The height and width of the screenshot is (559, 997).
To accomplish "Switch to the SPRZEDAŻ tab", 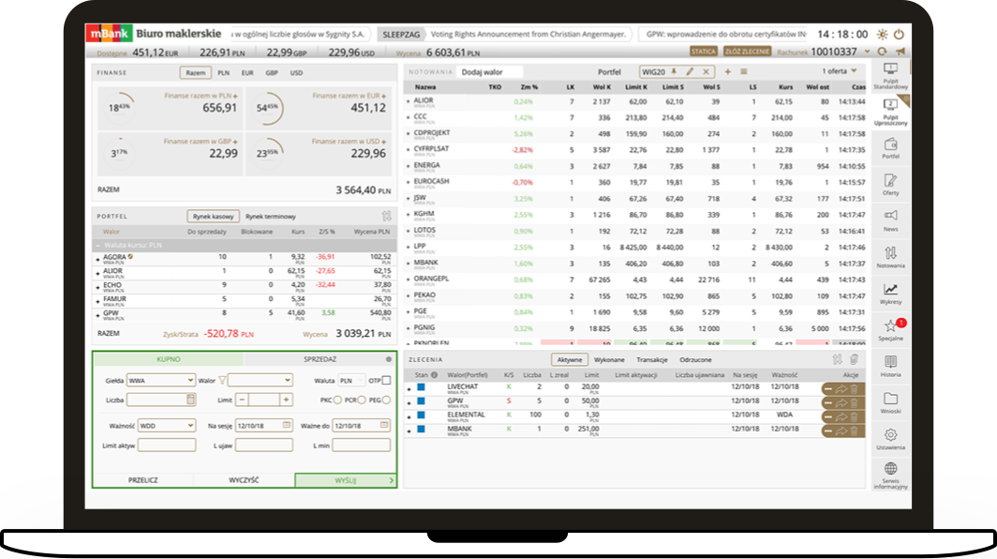I will (x=320, y=359).
